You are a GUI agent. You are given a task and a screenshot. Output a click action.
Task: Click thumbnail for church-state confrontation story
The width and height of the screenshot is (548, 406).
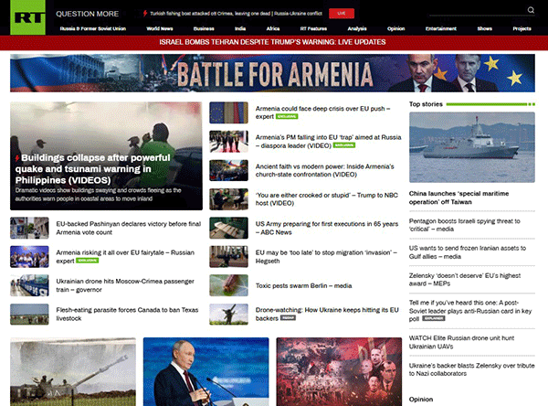tap(228, 170)
